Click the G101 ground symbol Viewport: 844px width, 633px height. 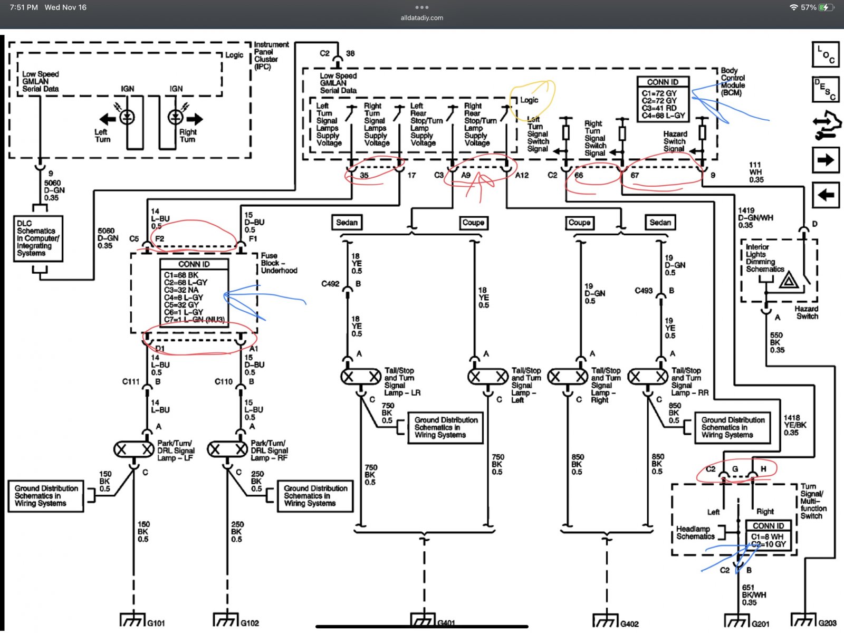point(133,620)
